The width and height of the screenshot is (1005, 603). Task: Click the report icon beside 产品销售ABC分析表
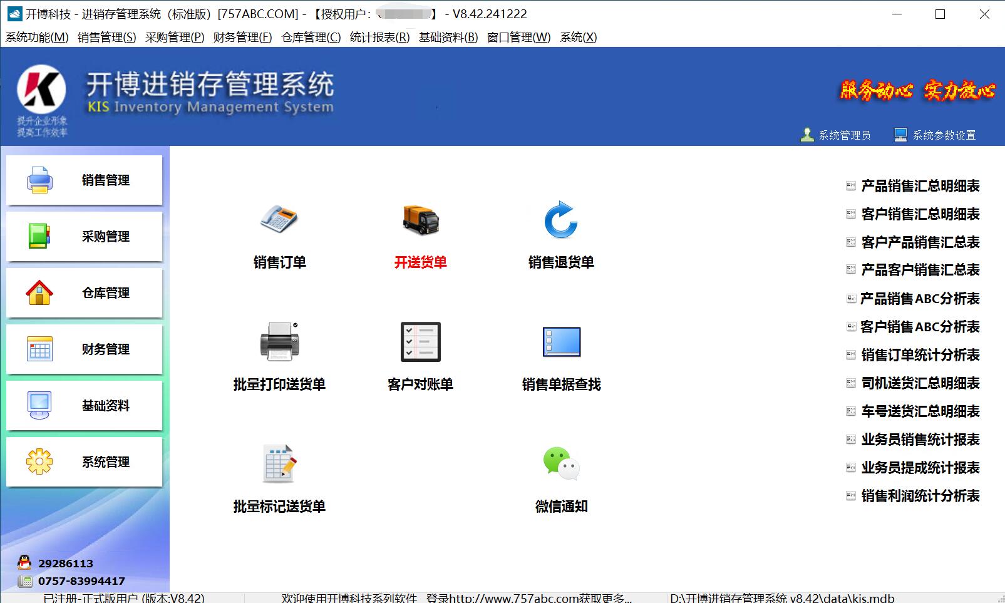click(850, 299)
